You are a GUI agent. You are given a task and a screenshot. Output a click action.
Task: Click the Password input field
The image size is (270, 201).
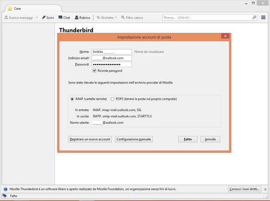(112, 64)
